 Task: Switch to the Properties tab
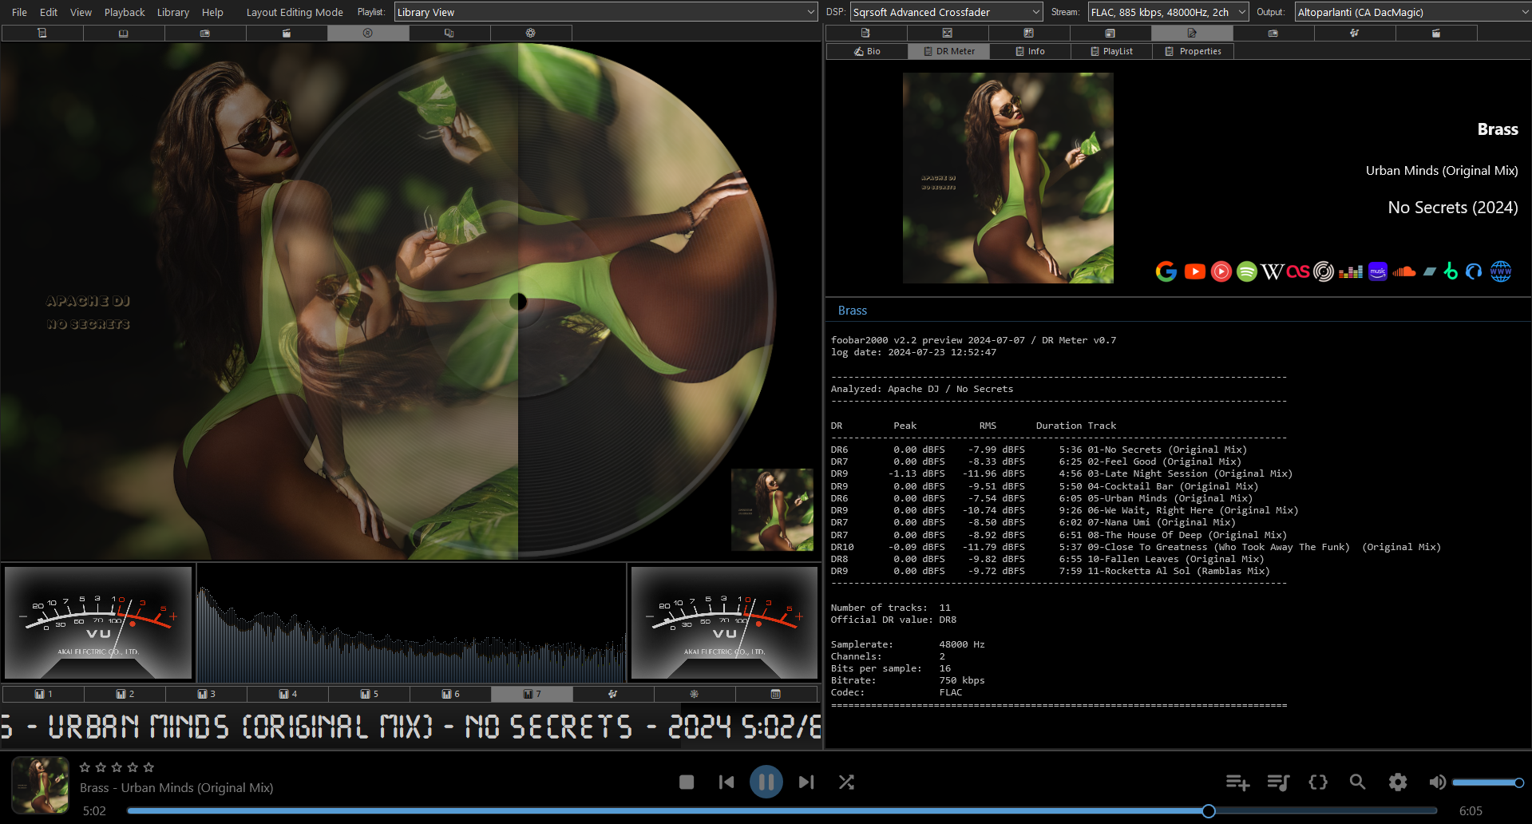point(1193,51)
